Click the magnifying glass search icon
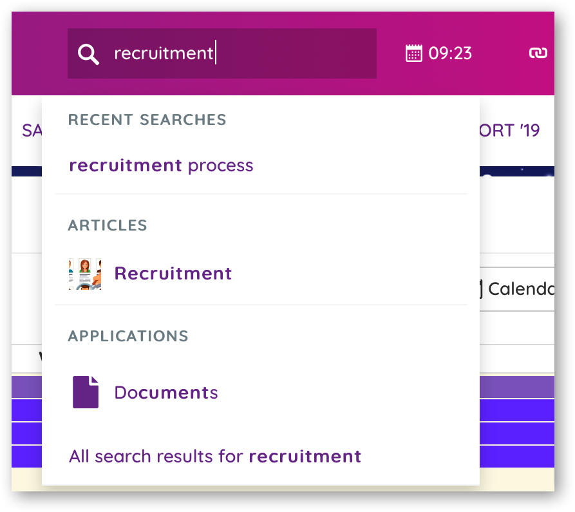Viewport: 575px width, 512px height. 88,54
